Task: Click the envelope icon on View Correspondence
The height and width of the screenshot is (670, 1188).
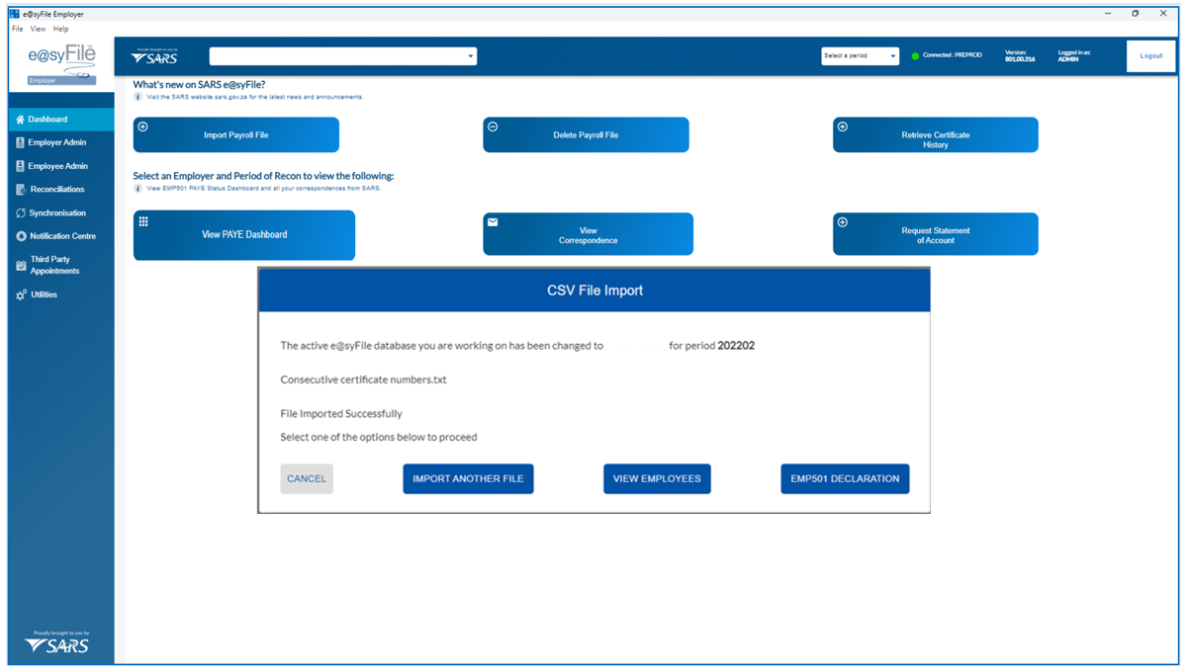Action: pyautogui.click(x=493, y=222)
